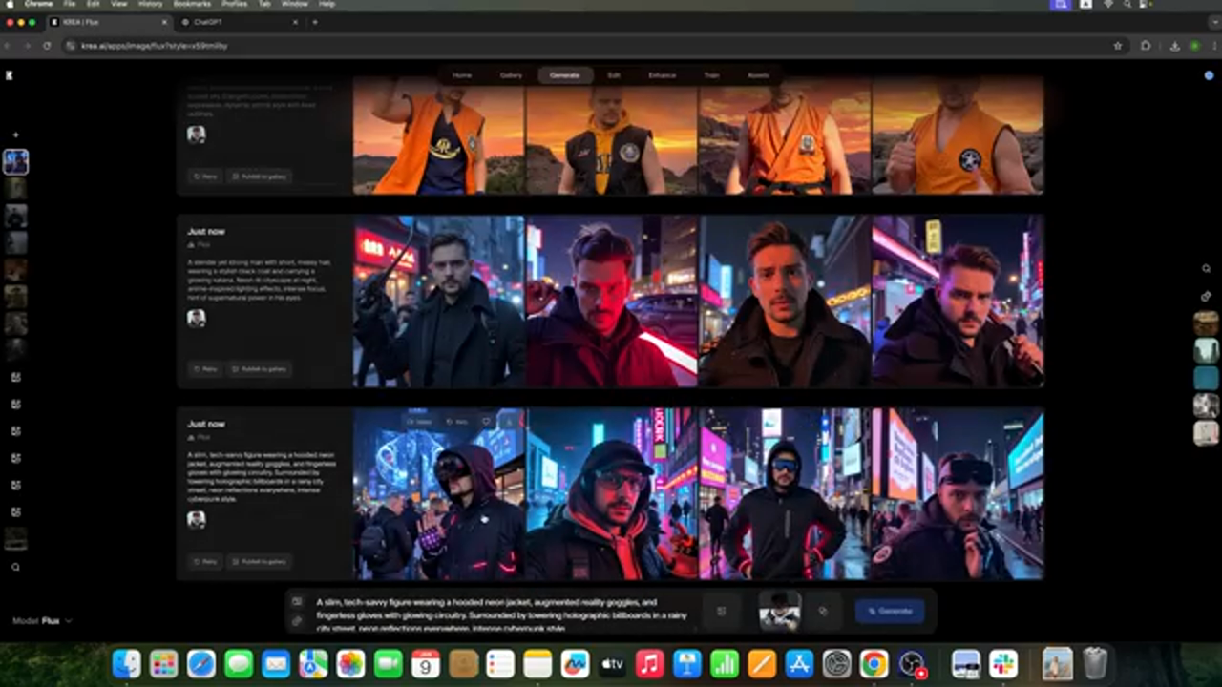Click the like heart icon on hovered image
The image size is (1222, 687).
point(486,421)
